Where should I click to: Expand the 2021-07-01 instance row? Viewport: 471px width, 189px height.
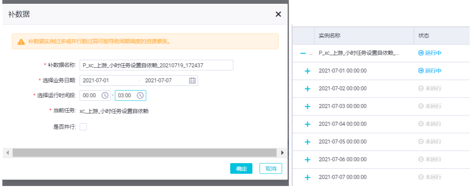click(x=307, y=71)
